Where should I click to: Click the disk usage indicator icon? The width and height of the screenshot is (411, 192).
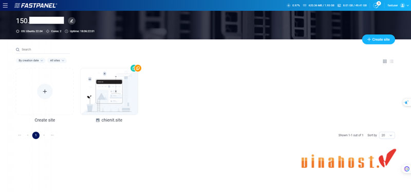pyautogui.click(x=339, y=5)
